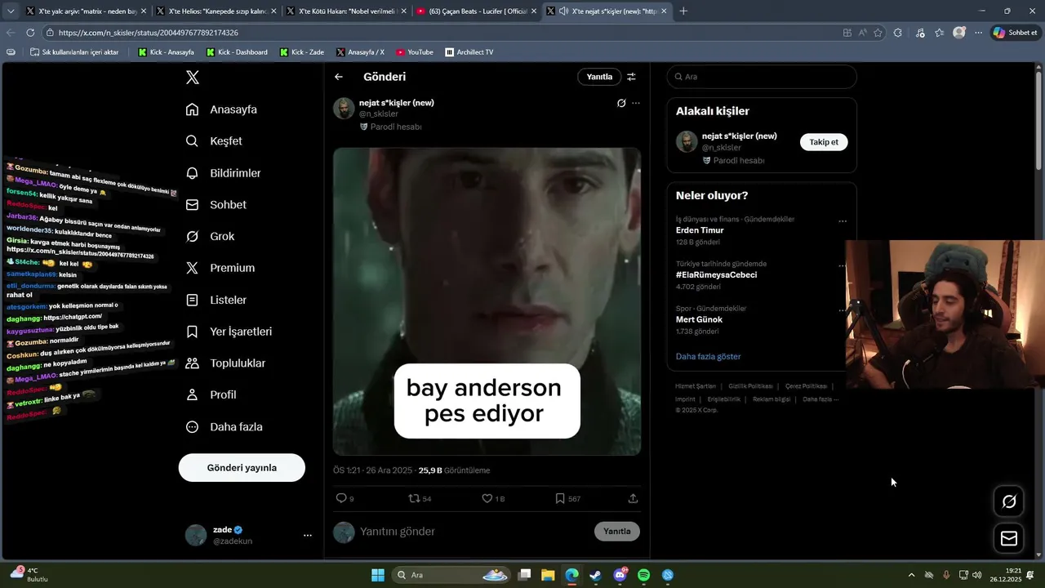
Task: Open the Archillect TV bookmark
Action: [x=469, y=52]
